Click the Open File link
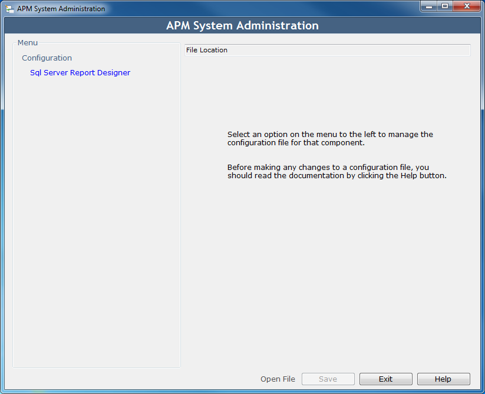 tap(278, 379)
